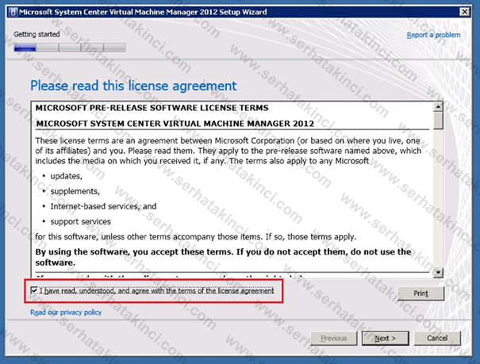
Task: Close the Setup Wizard window
Action: [x=465, y=12]
